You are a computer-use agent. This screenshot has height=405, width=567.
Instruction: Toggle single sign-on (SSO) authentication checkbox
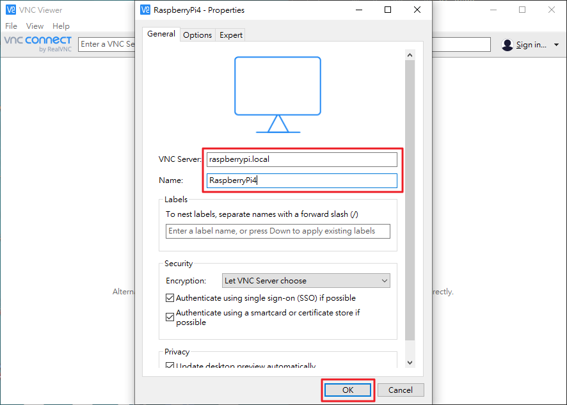170,298
